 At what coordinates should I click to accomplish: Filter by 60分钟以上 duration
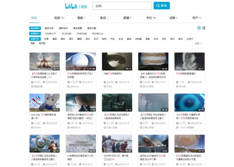[x=98, y=33]
